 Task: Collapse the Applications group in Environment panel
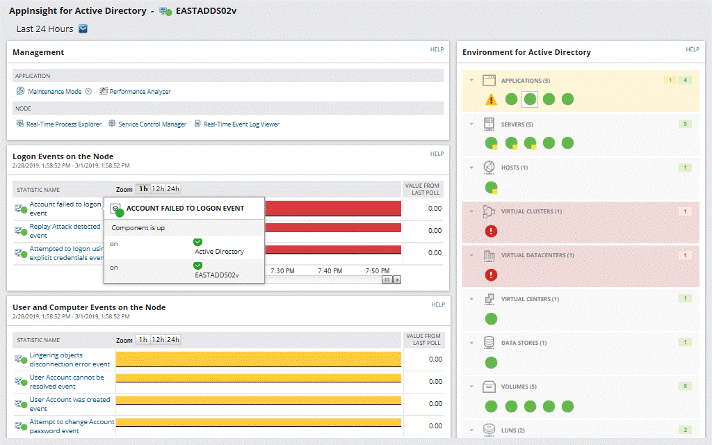[471, 81]
